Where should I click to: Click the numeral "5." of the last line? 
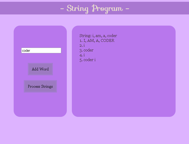[81, 60]
